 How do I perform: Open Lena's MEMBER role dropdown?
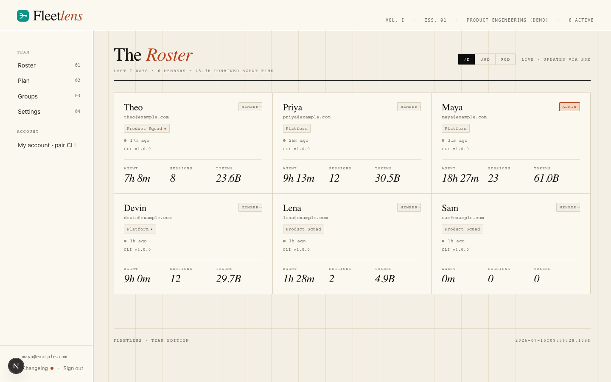pos(409,208)
